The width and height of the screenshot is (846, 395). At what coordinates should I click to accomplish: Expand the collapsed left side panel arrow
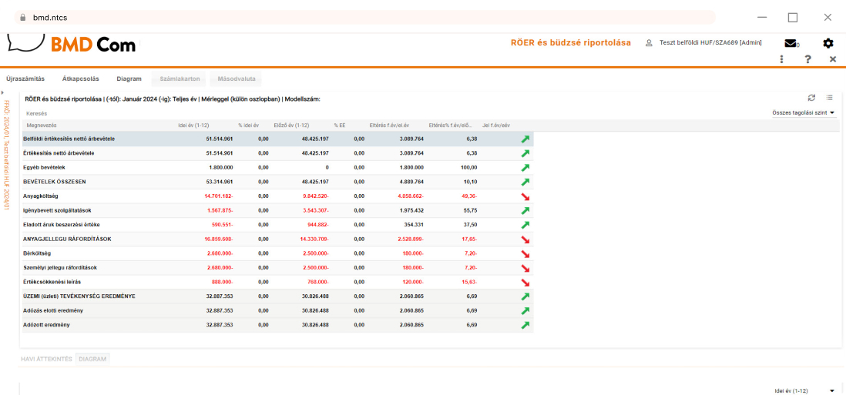pyautogui.click(x=3, y=93)
